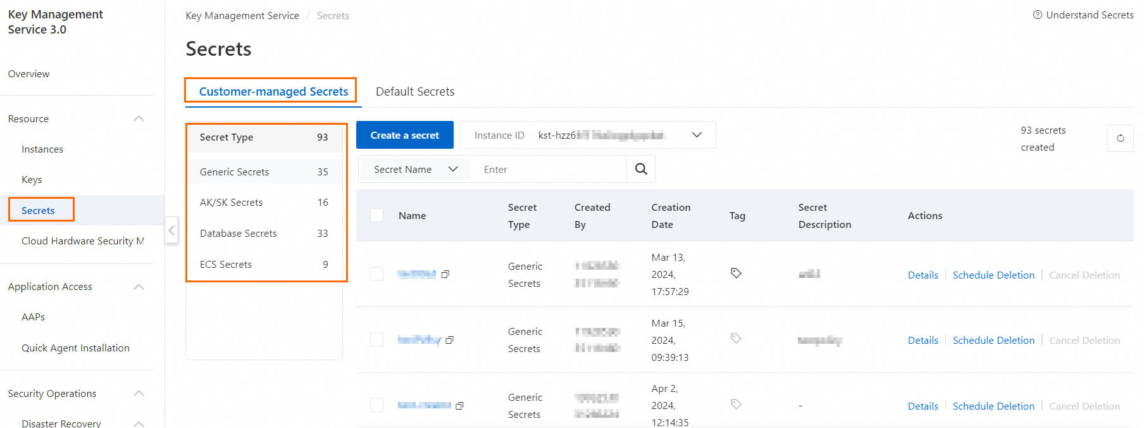Check the first secret row checkbox
Image resolution: width=1144 pixels, height=428 pixels.
point(376,274)
